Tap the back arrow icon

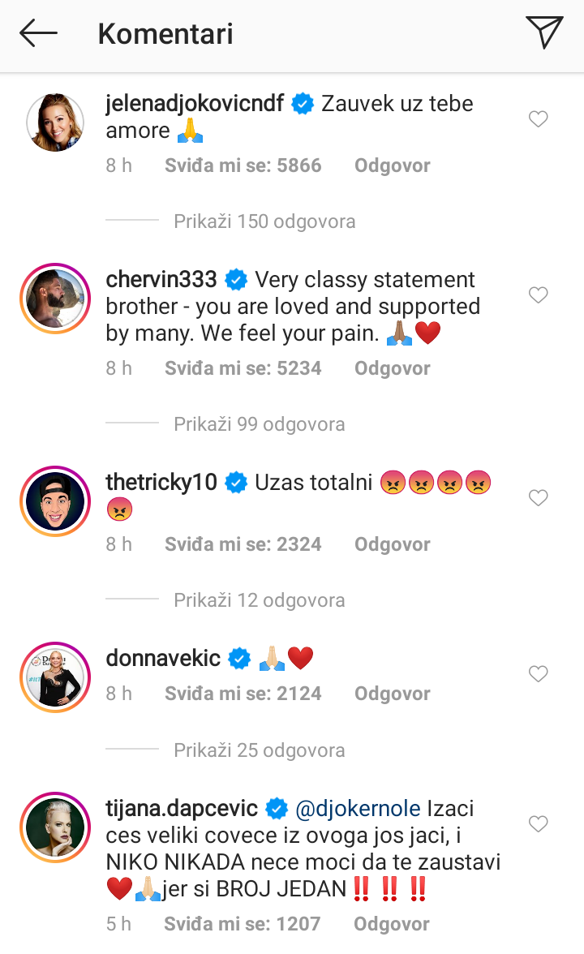tap(38, 34)
